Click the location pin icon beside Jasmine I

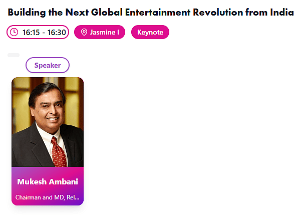tap(84, 32)
